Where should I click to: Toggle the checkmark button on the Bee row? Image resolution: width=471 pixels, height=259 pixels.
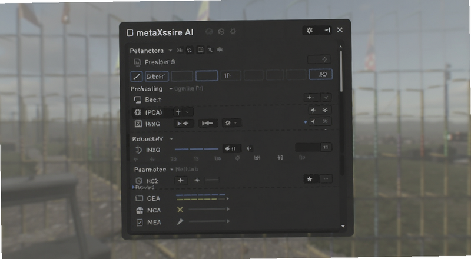[x=326, y=97]
